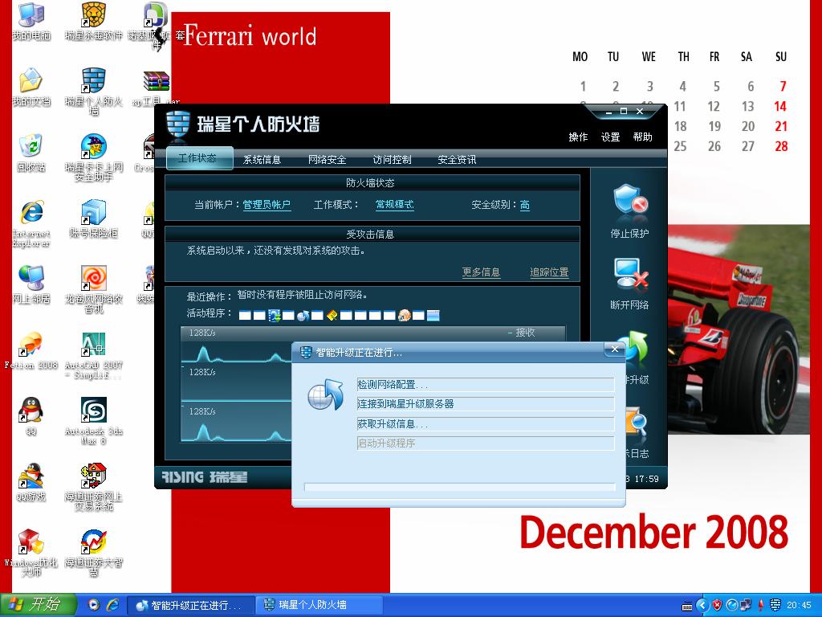Image resolution: width=822 pixels, height=617 pixels.
Task: Click the system clock showing 20:45
Action: click(x=799, y=606)
